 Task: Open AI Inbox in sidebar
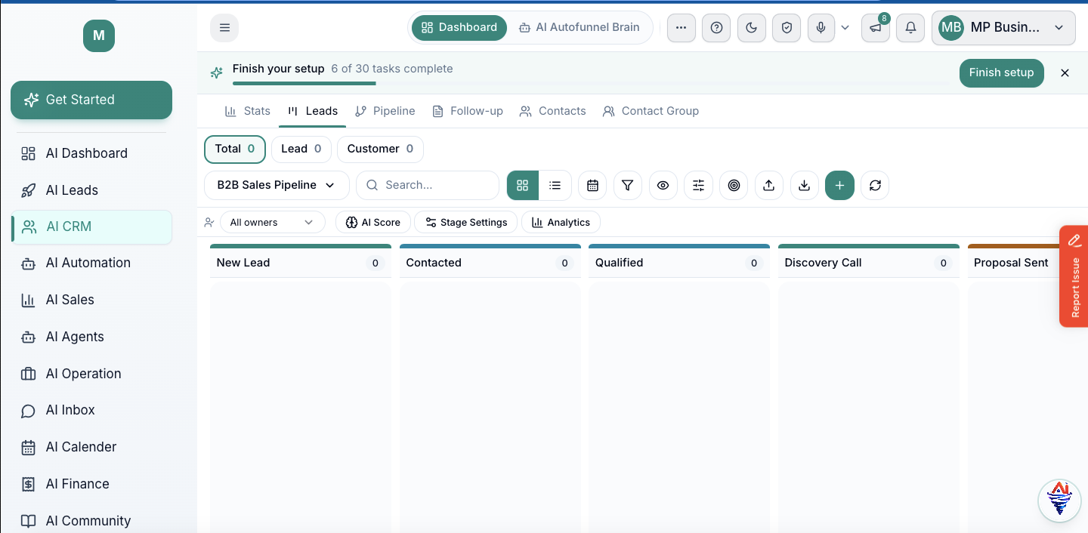(91, 410)
